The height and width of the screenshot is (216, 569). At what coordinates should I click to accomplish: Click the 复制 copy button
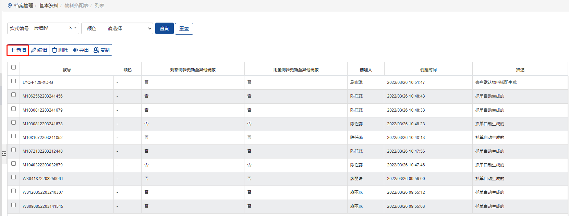tap(101, 50)
